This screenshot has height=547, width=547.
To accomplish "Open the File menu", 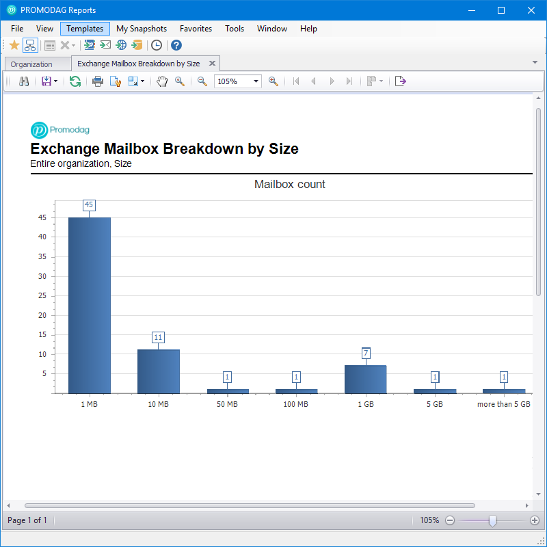I will point(17,29).
